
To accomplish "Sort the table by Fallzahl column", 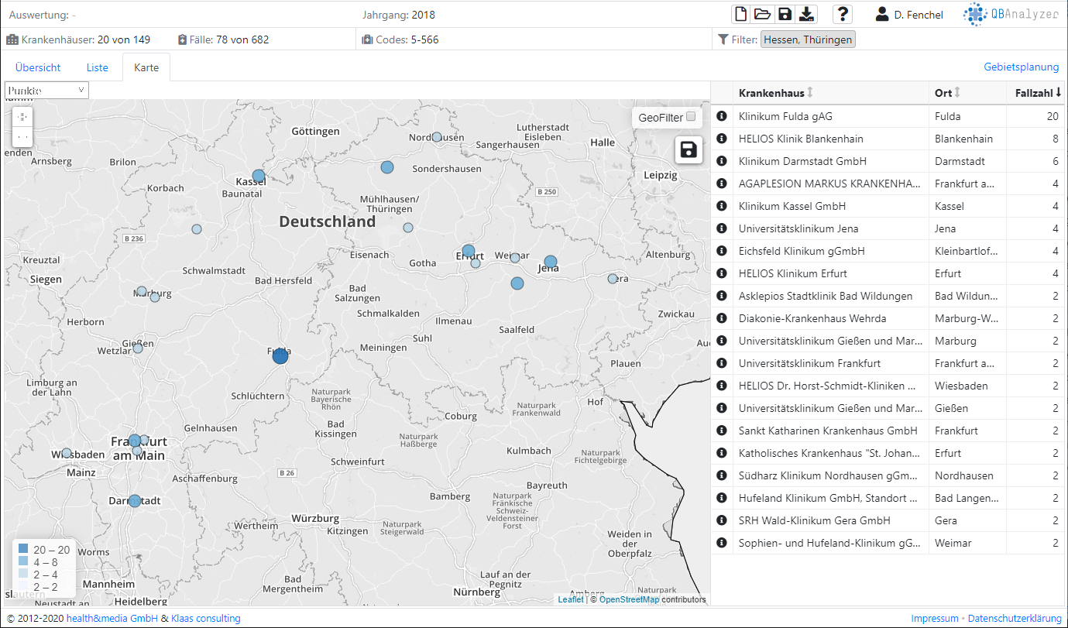I will [x=1039, y=93].
